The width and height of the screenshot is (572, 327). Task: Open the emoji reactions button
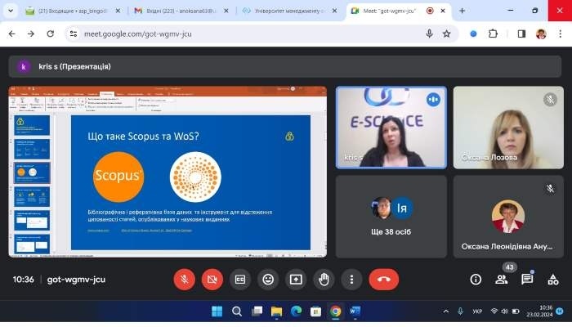(267, 279)
